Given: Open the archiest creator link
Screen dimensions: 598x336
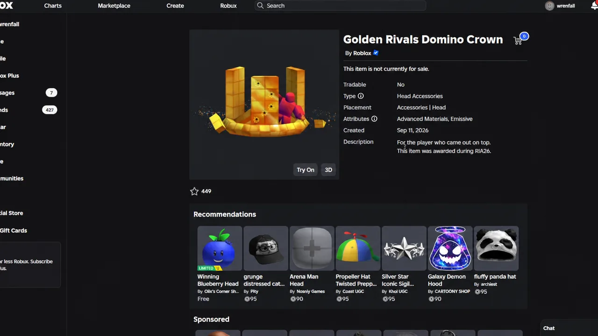Looking at the screenshot, I should point(489,284).
